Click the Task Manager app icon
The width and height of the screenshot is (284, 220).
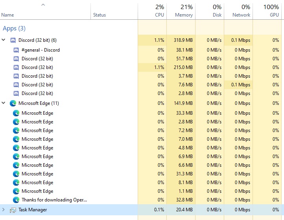(13, 210)
